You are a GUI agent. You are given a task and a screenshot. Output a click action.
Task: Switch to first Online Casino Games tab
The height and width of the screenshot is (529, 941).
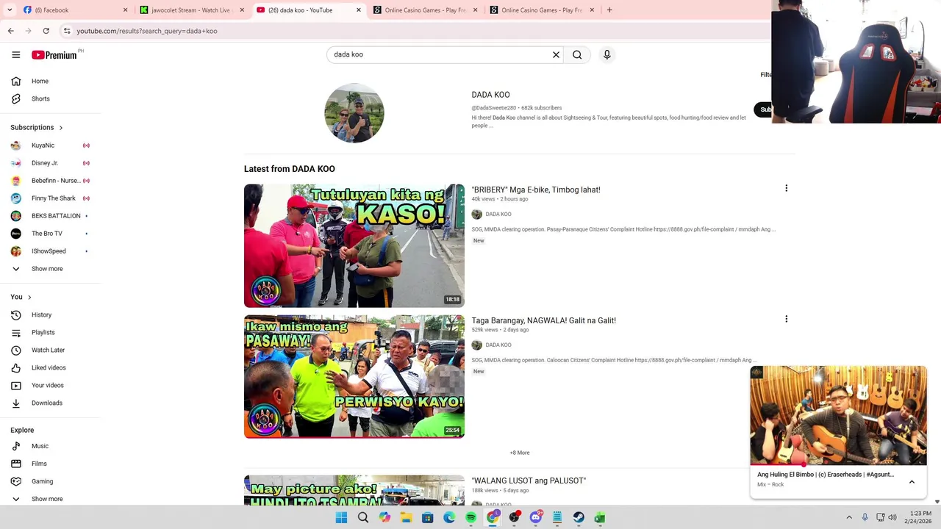click(425, 10)
